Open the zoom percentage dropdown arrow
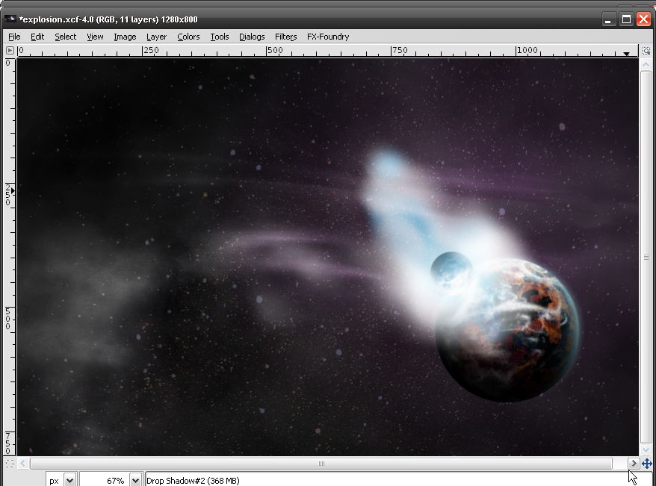Image resolution: width=656 pixels, height=486 pixels. point(135,481)
